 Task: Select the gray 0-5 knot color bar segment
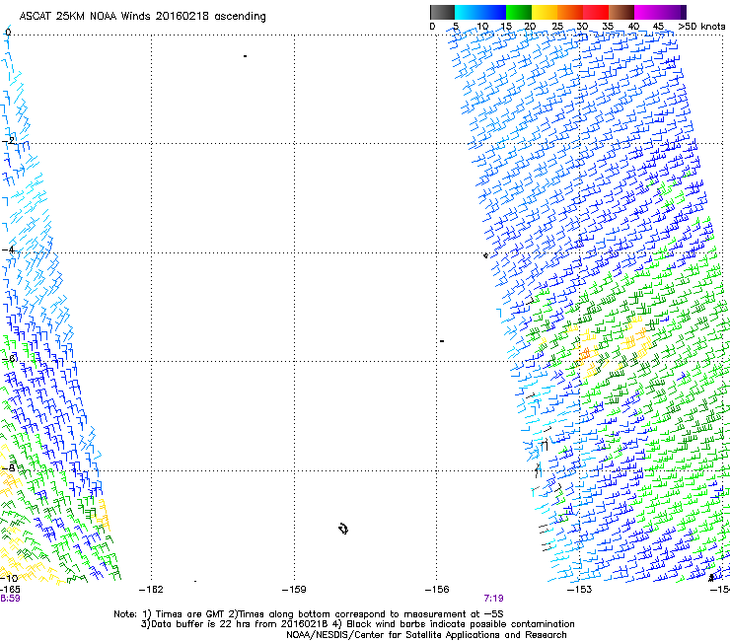pyautogui.click(x=442, y=12)
